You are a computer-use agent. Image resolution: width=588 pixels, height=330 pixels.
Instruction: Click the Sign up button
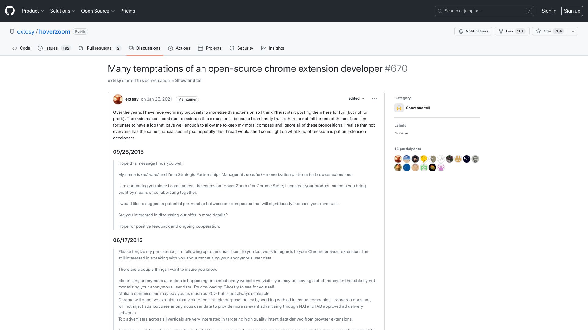(572, 11)
